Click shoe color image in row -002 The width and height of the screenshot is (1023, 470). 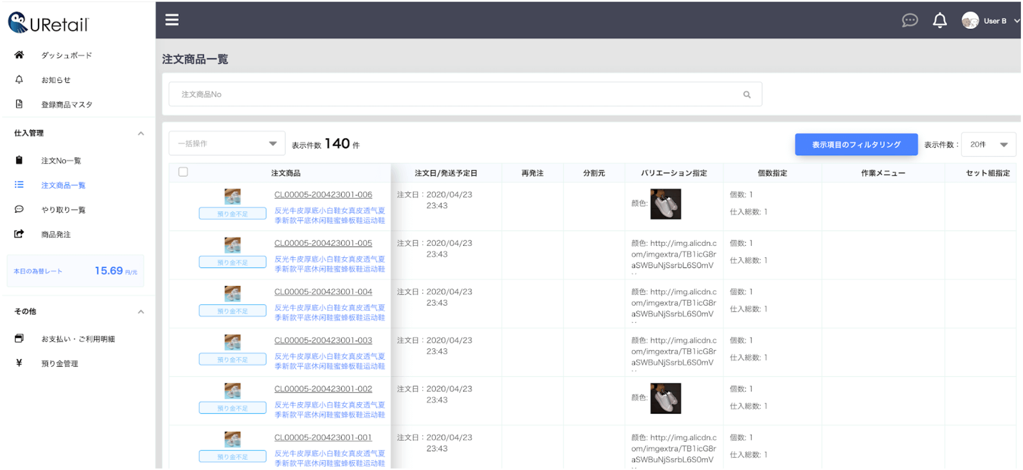[665, 398]
